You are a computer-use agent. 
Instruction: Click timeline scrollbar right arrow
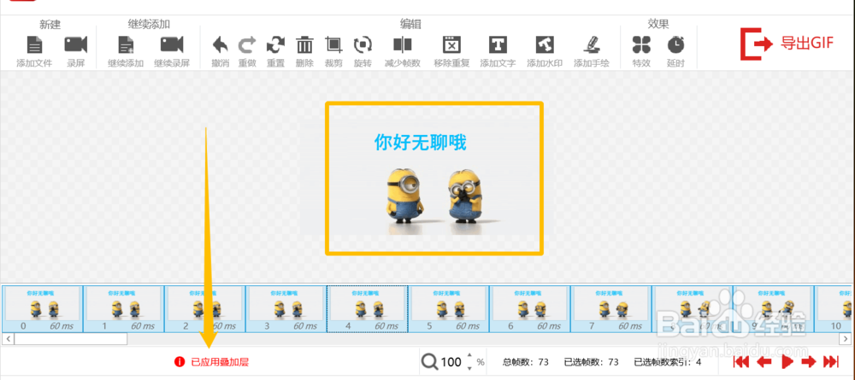coord(846,339)
